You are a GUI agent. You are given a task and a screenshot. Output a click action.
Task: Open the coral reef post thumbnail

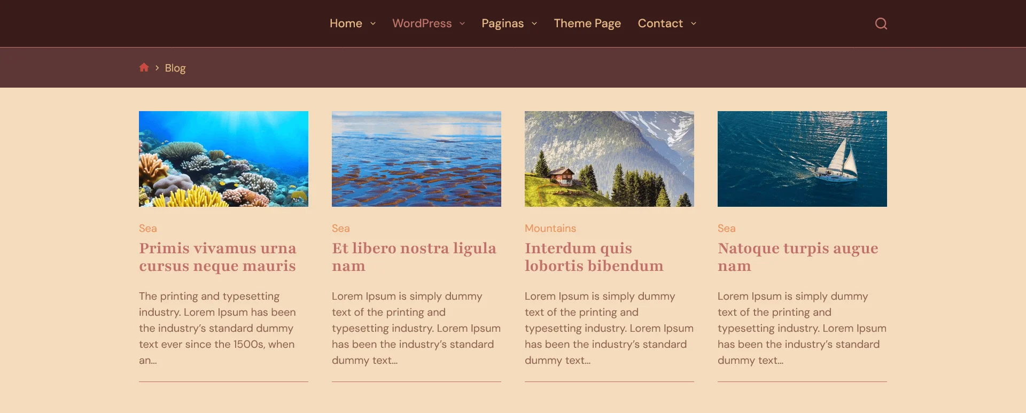tap(223, 159)
